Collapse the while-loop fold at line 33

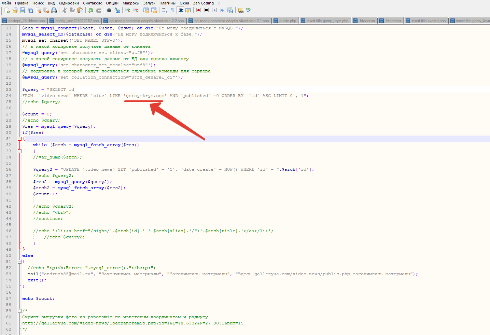pyautogui.click(x=19, y=151)
